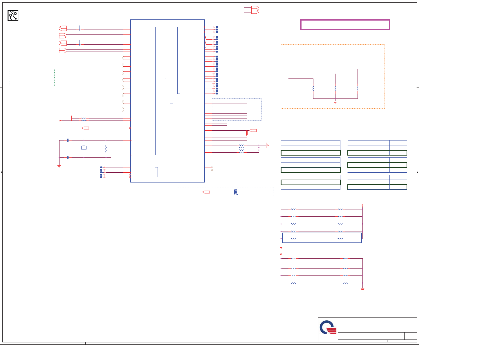Select the green dashed note box
Image resolution: width=489 pixels, height=345 pixels.
[32, 77]
